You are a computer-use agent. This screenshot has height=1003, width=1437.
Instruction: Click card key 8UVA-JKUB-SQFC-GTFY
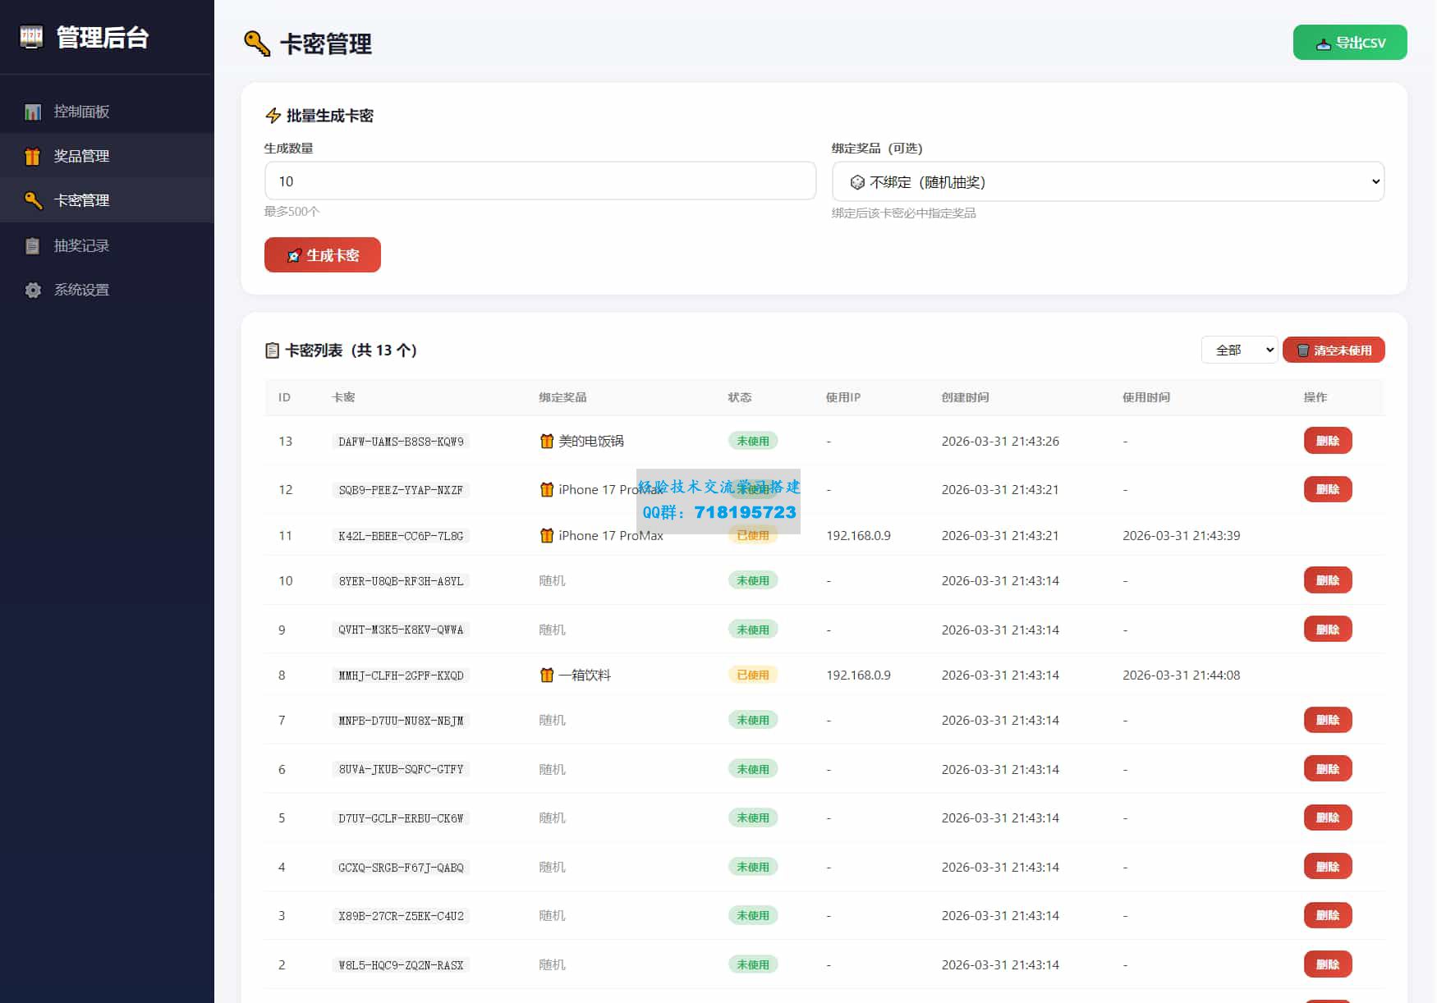[401, 769]
